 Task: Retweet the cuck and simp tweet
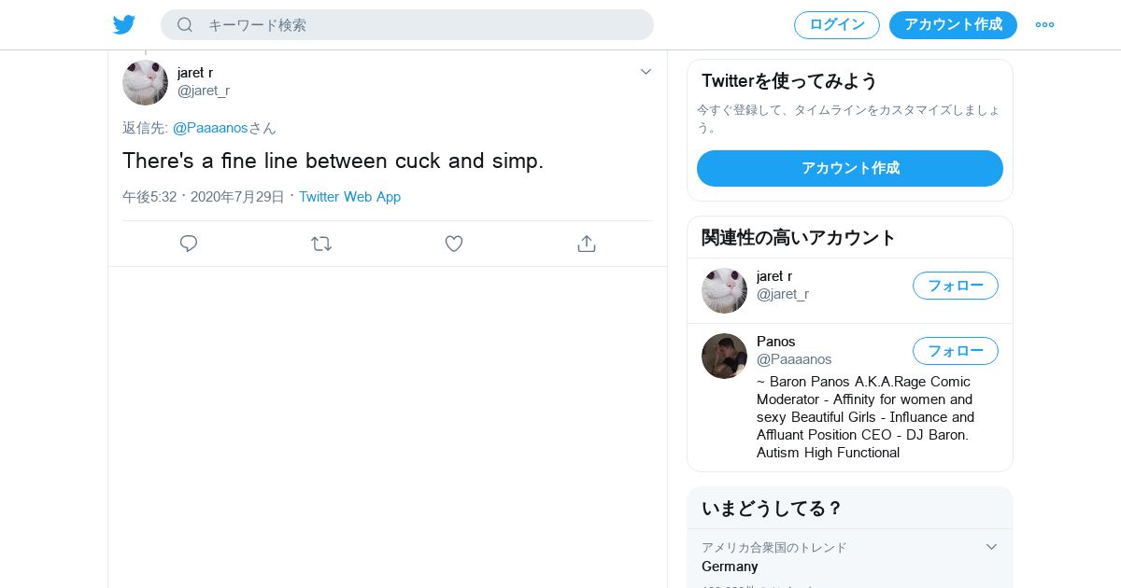[x=321, y=244]
